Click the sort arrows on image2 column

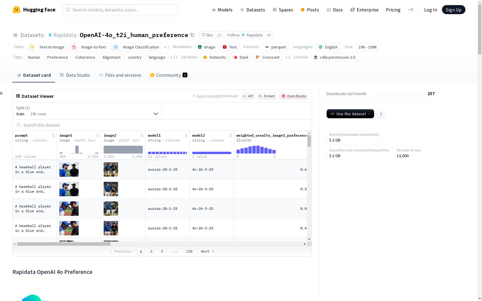click(142, 135)
